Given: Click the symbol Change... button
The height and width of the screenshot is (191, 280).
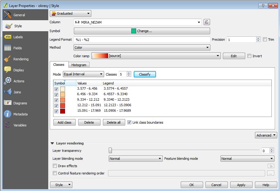Looking at the screenshot, I should point(142,31).
